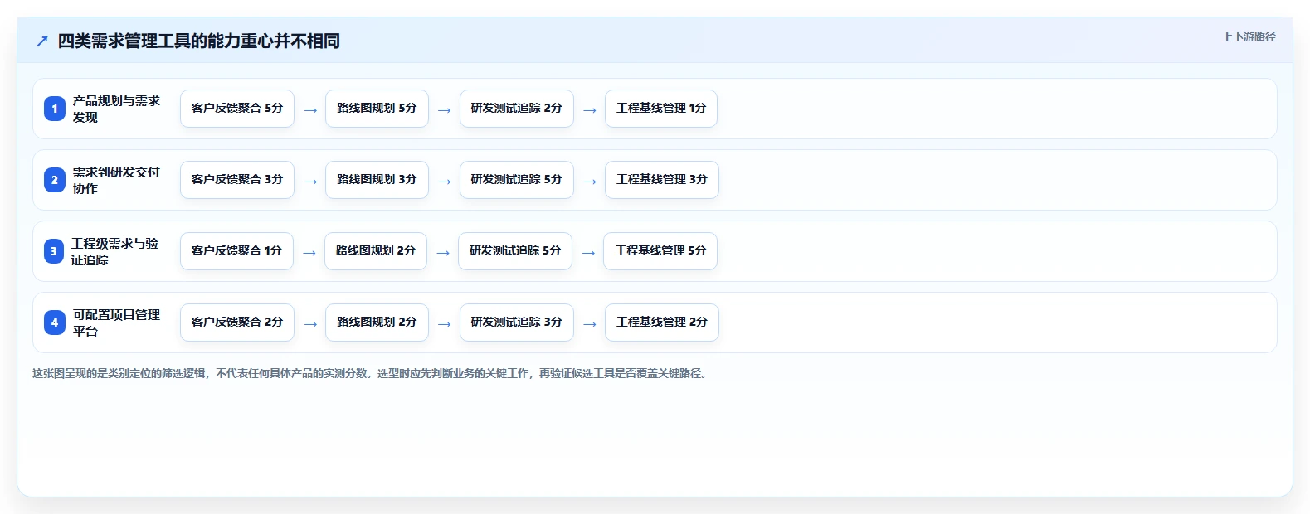Select the 客户反馈聚合 5分 chip
Image resolution: width=1310 pixels, height=514 pixels.
click(237, 109)
